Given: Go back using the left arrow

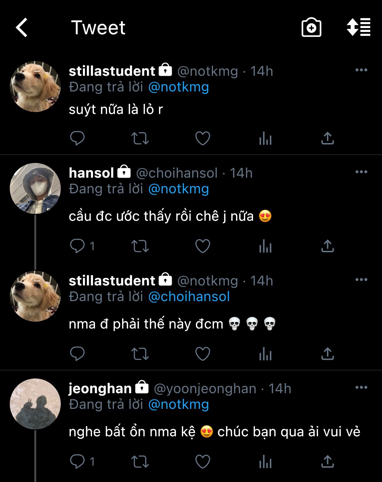Looking at the screenshot, I should (22, 27).
